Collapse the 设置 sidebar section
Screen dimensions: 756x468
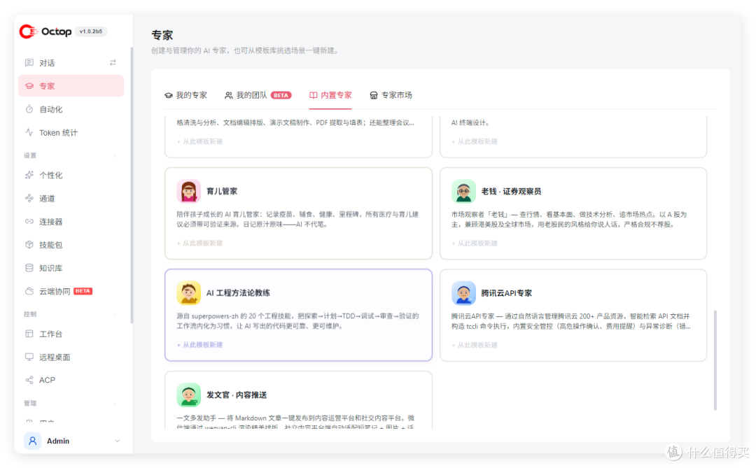coord(115,156)
